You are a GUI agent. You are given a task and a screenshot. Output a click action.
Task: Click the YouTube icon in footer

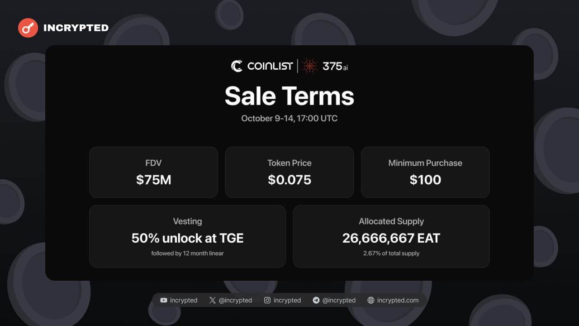point(164,300)
